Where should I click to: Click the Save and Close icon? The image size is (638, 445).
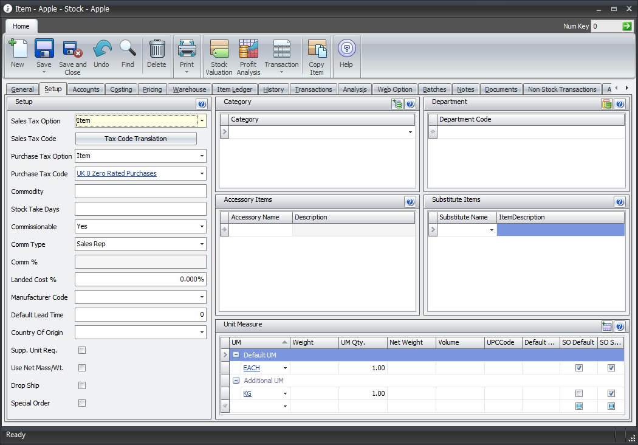click(72, 50)
